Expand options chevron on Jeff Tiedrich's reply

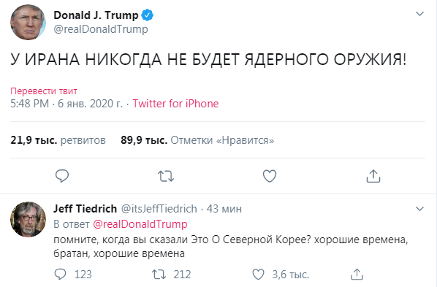(419, 208)
